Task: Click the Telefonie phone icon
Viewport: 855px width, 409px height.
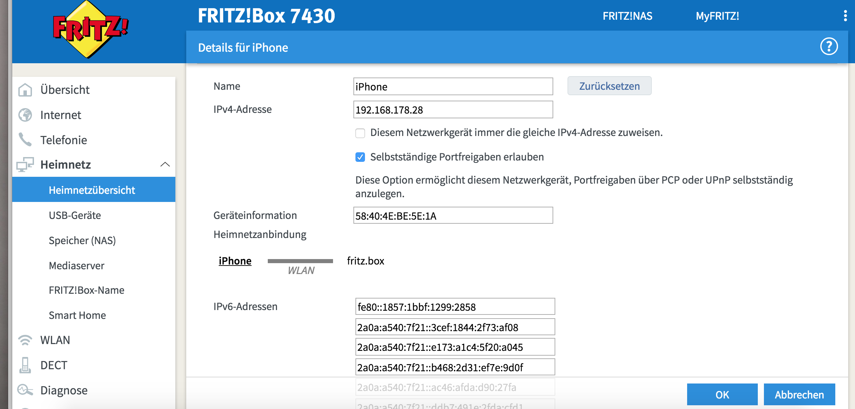Action: coord(25,140)
